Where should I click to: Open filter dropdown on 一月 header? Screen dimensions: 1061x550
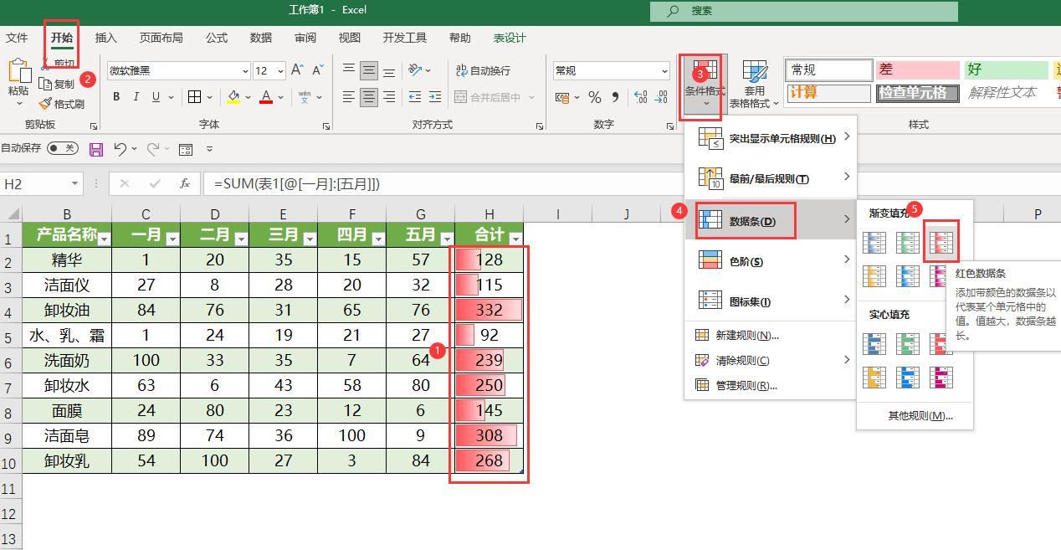click(172, 239)
